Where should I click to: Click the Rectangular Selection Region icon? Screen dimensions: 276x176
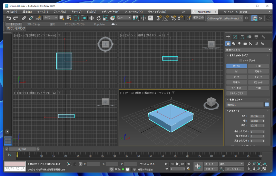coord(76,18)
